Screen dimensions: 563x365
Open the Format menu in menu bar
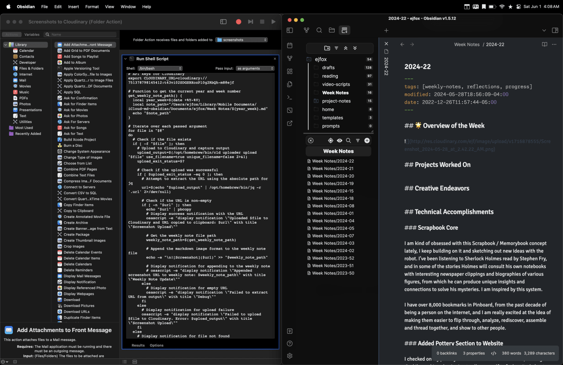click(92, 7)
